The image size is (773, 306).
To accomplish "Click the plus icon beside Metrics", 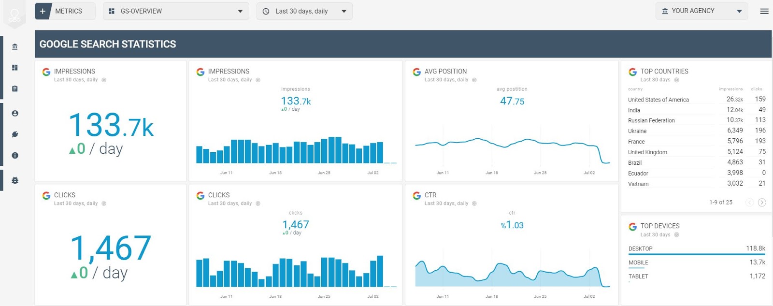I will tap(43, 11).
